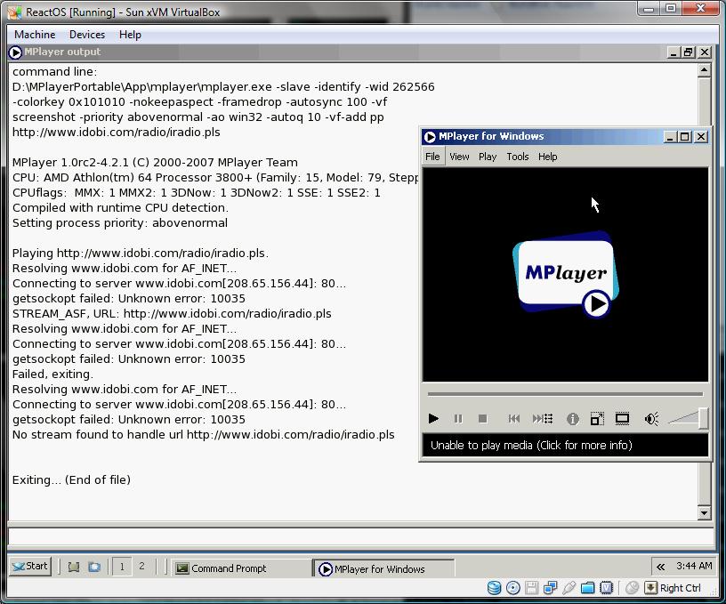Click 'Unable to play media' status message
Image resolution: width=726 pixels, height=604 pixels.
click(x=531, y=445)
